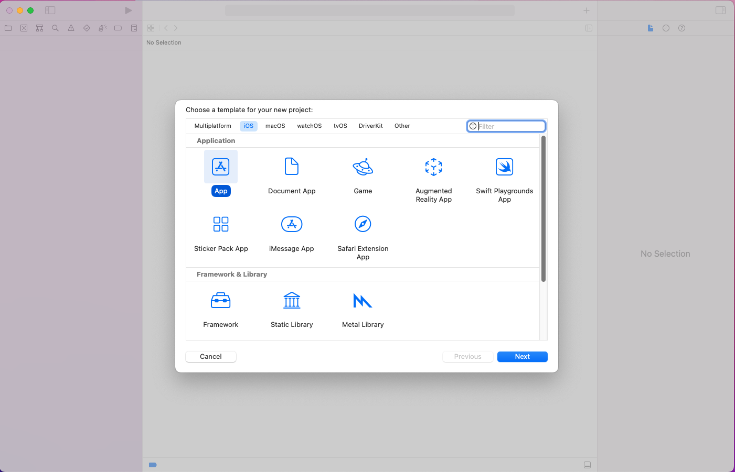Click the library plus button
This screenshot has width=735, height=472.
pos(587,10)
